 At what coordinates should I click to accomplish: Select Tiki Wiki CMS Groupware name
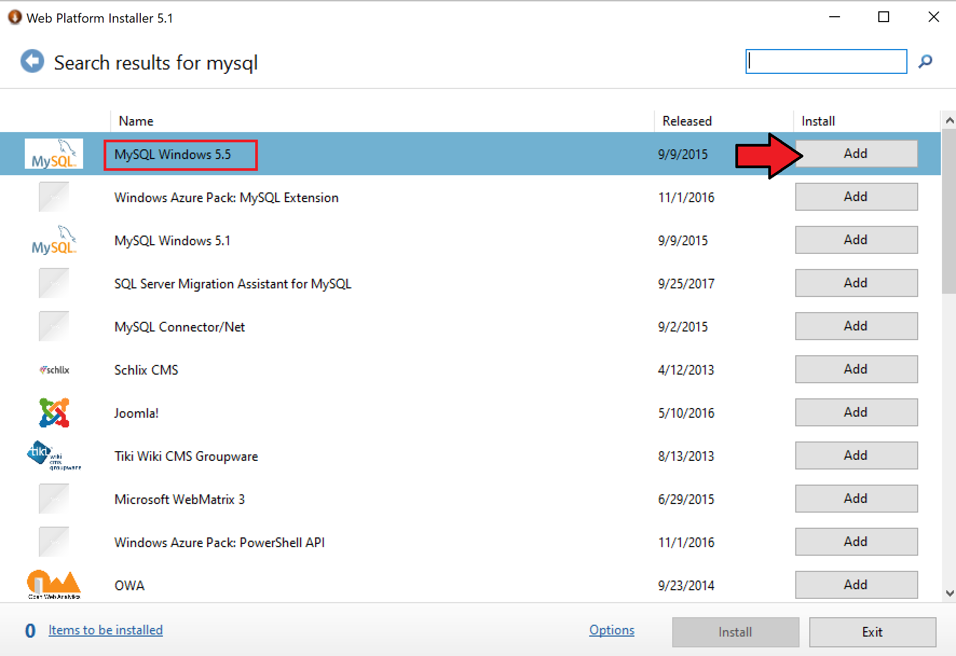click(x=186, y=457)
